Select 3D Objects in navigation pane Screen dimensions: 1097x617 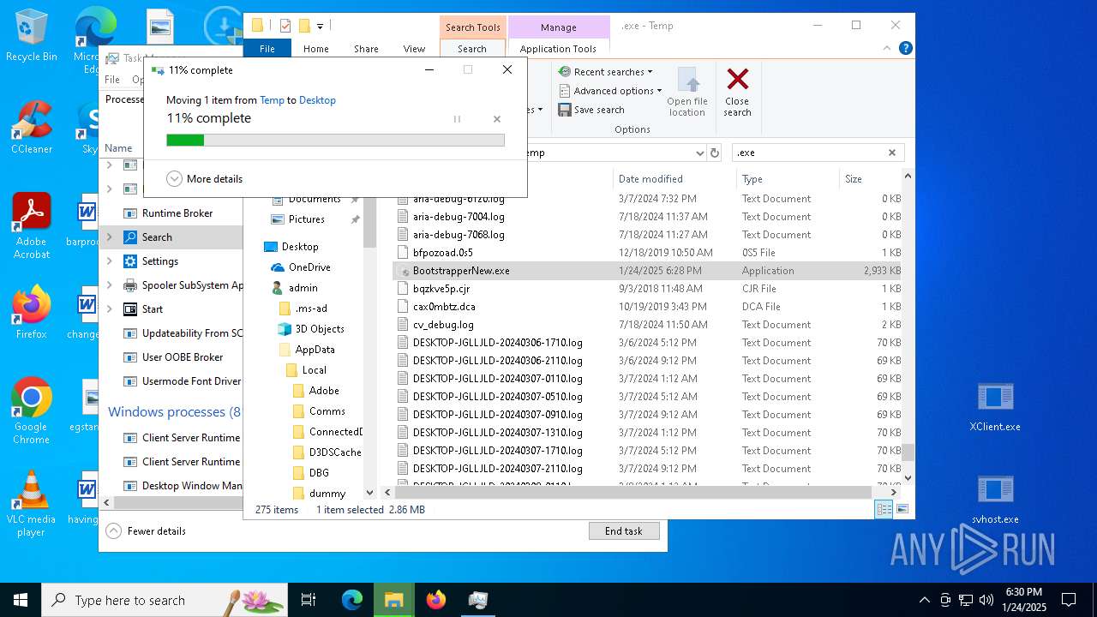click(x=320, y=329)
